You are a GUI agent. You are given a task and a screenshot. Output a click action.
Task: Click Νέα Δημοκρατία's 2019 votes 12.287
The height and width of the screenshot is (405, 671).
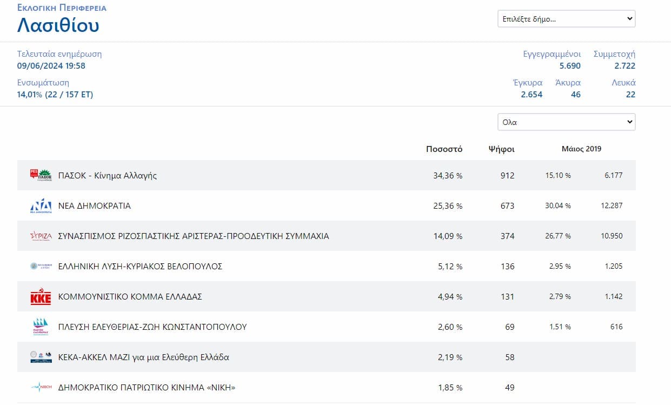pos(611,206)
